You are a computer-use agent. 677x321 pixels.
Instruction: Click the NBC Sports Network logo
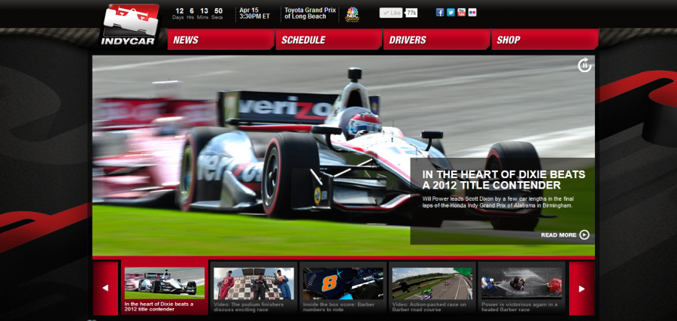click(x=353, y=14)
